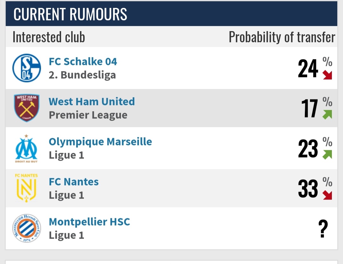Click the question mark for Montpellier probability
The image size is (343, 264).
pyautogui.click(x=323, y=228)
